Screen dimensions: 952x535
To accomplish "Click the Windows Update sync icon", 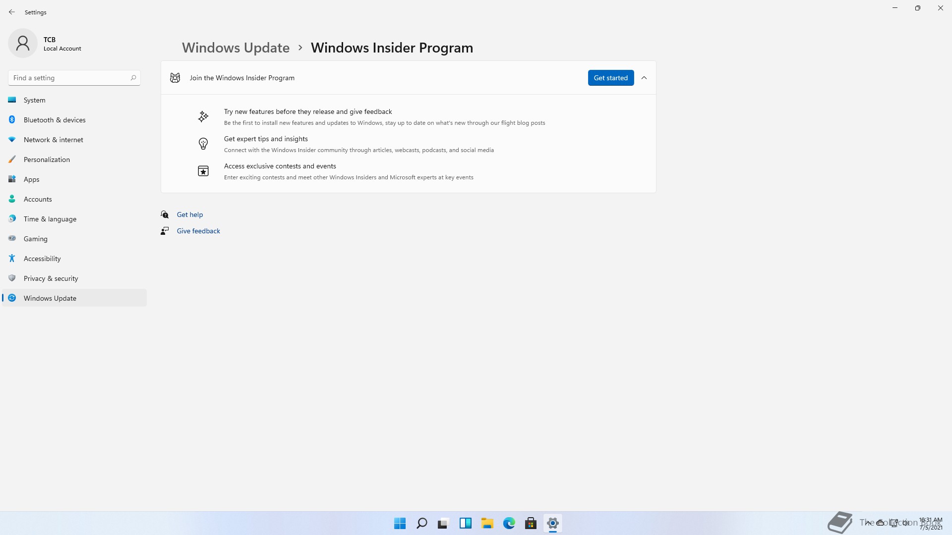I will click(x=12, y=298).
